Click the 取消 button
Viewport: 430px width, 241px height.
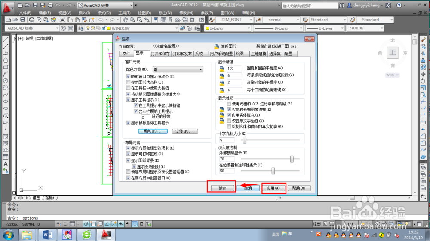pos(248,188)
